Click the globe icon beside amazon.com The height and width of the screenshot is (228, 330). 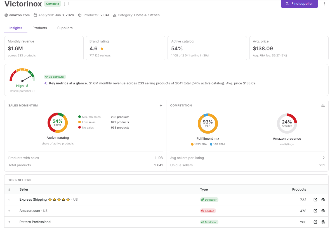pos(6,15)
